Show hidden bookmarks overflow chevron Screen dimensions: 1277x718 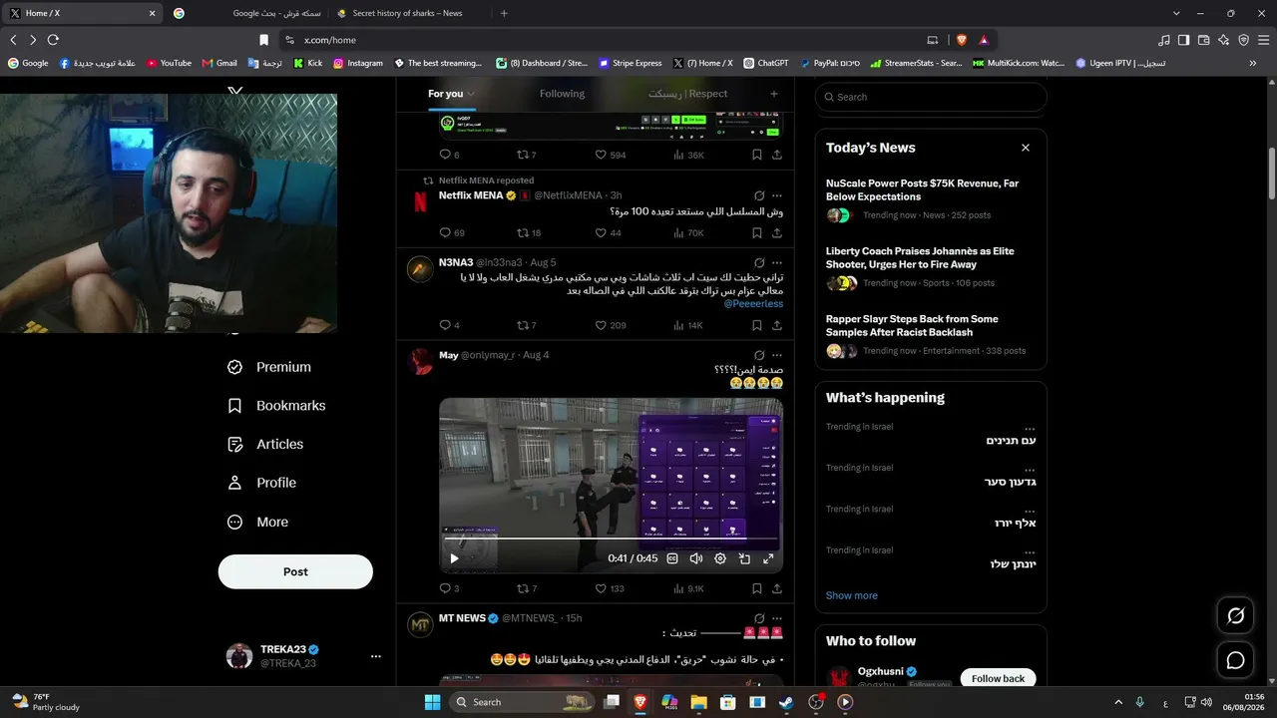coord(1253,63)
